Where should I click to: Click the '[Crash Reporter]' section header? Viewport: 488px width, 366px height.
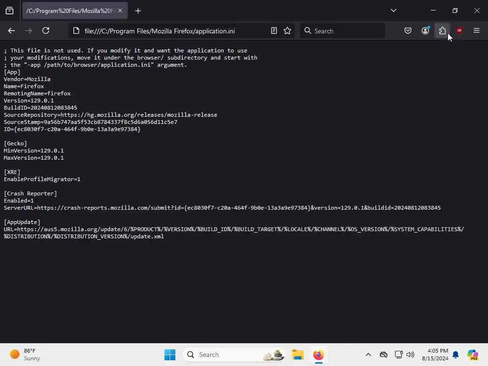[x=30, y=193]
